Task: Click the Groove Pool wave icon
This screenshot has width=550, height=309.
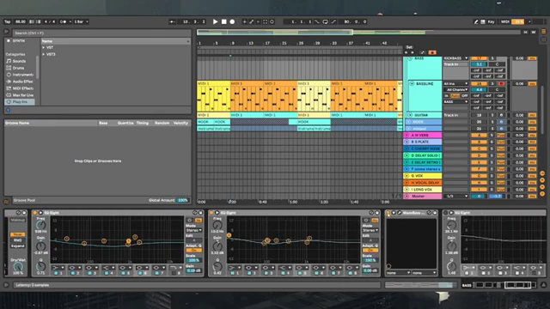Action: click(x=6, y=202)
